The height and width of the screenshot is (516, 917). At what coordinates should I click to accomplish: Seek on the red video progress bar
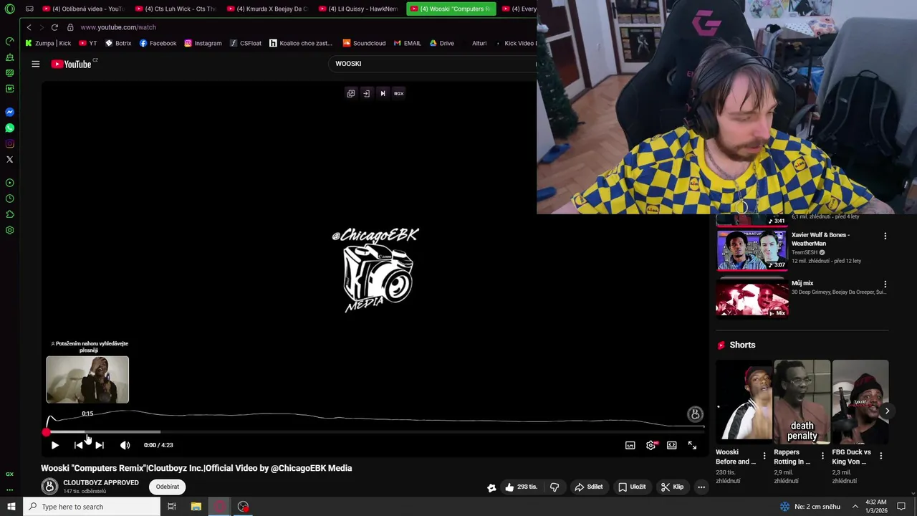375,432
